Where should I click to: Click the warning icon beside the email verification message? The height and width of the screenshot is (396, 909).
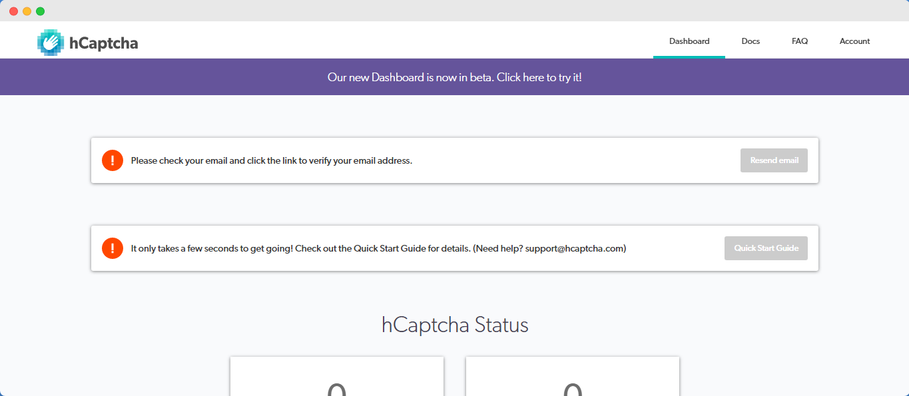113,160
